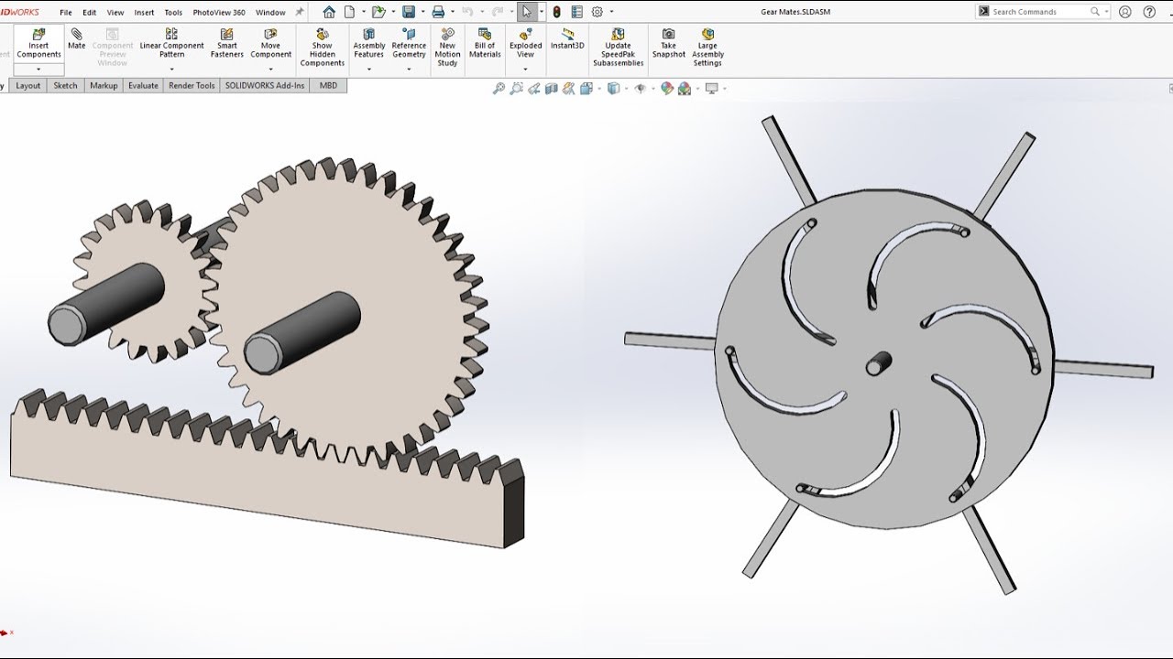
Task: Click the Home icon in quick access bar
Action: coord(329,12)
